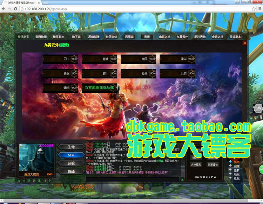Open the 打怪刷宝 tab
The height and width of the screenshot is (204, 263).
23,37
